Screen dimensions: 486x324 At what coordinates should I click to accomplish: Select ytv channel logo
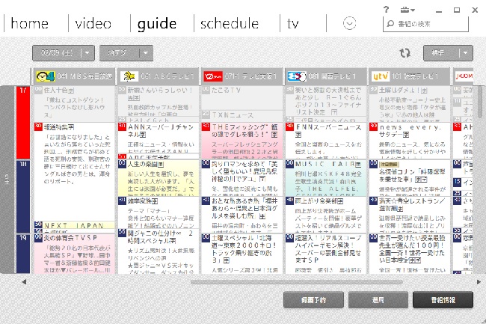[381, 76]
